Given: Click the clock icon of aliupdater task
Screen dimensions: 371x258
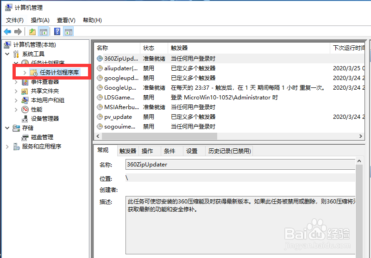Looking at the screenshot, I should [100, 68].
